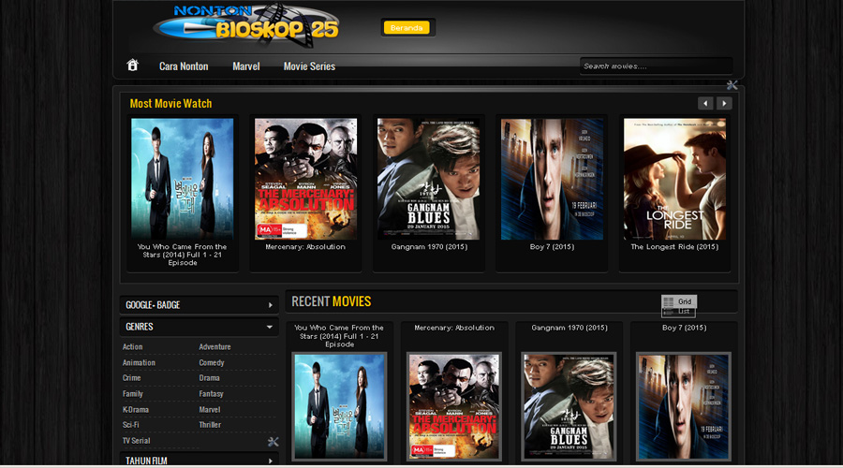The width and height of the screenshot is (843, 468).
Task: Click You Who Came From the Stars Recent Movies title
Action: click(x=339, y=336)
